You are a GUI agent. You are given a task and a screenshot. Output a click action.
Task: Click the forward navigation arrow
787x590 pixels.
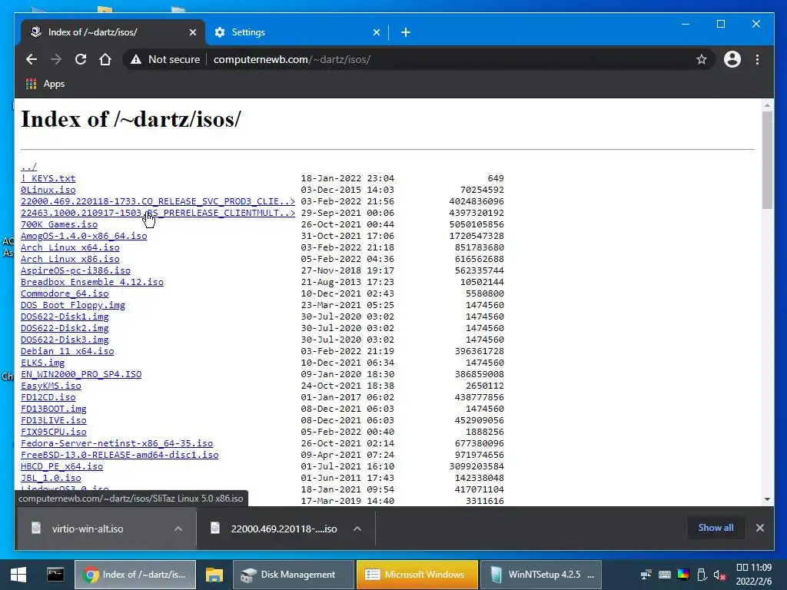coord(56,59)
